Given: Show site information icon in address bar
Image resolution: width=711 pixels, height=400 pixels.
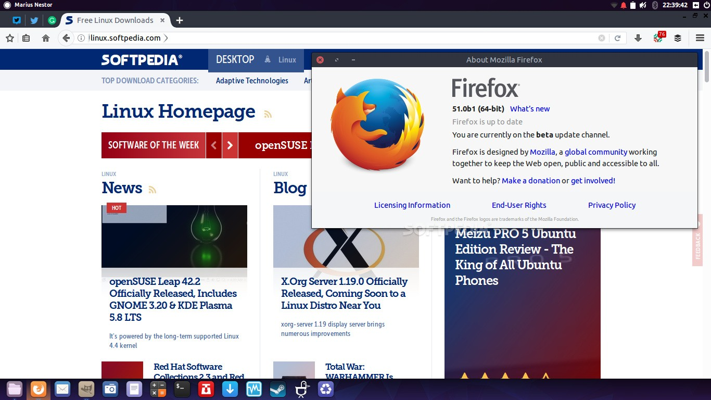Looking at the screenshot, I should [81, 38].
